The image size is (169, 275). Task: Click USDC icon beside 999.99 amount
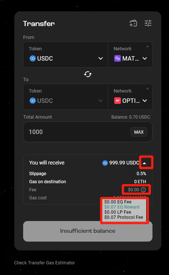coord(105,163)
